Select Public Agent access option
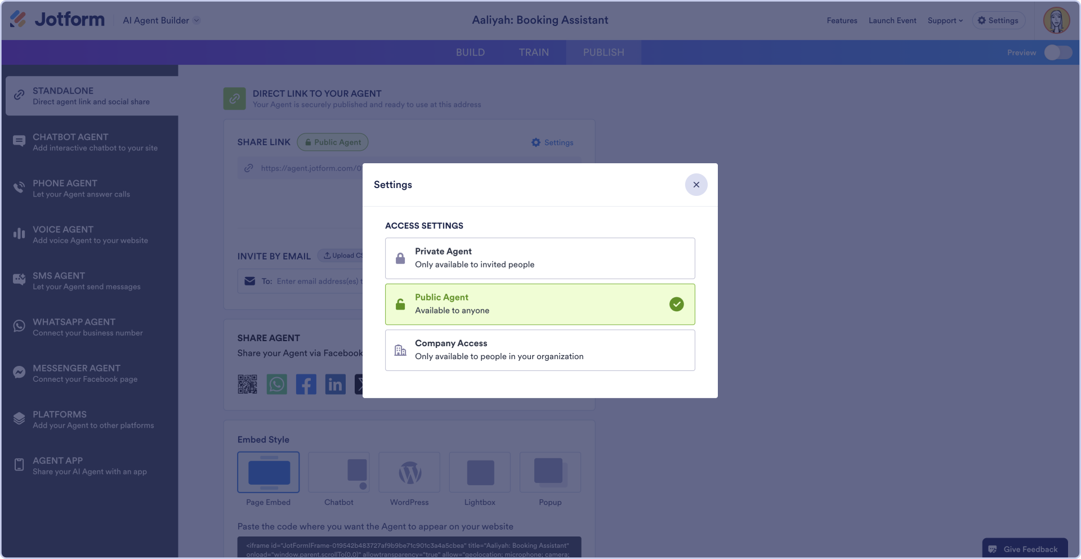Viewport: 1081px width, 559px height. coord(539,304)
